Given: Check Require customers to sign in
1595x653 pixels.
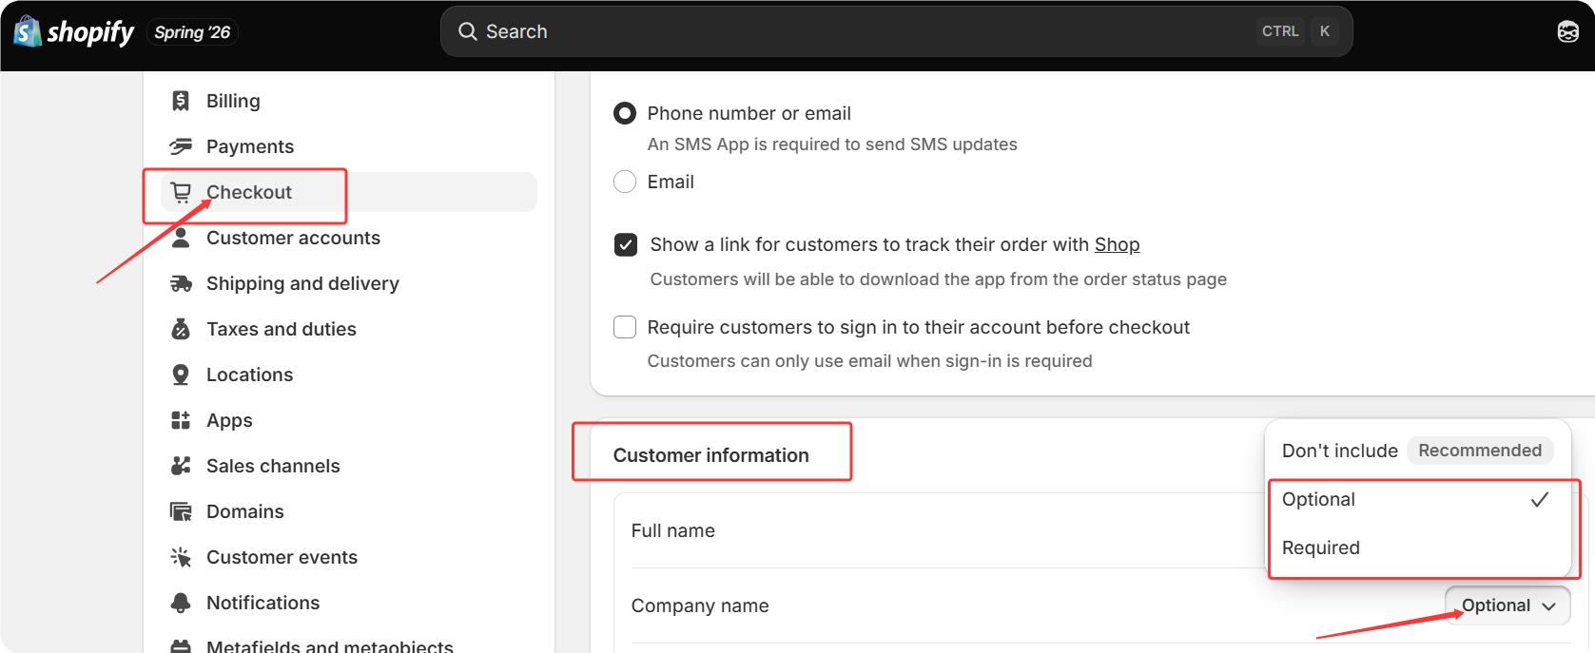Looking at the screenshot, I should pyautogui.click(x=625, y=327).
